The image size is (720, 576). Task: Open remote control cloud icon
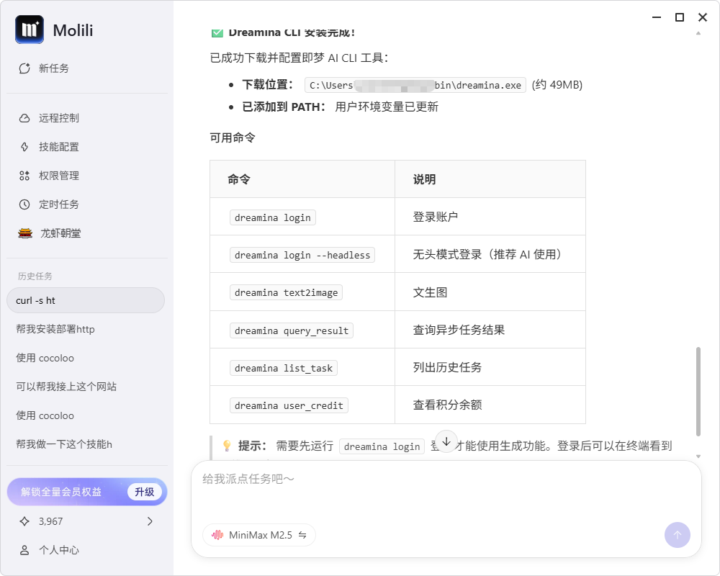coord(24,118)
